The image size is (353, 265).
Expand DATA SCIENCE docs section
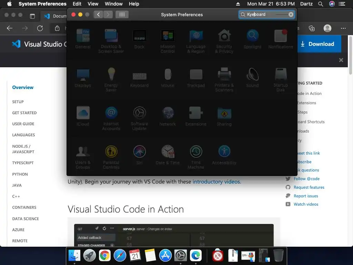click(26, 218)
